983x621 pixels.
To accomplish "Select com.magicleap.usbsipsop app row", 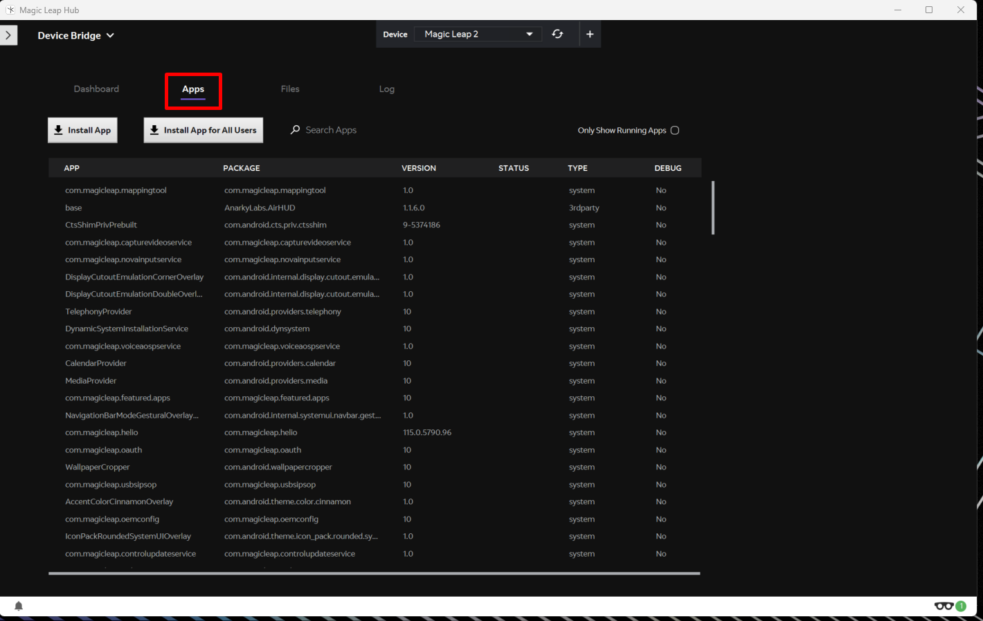I will pos(375,484).
